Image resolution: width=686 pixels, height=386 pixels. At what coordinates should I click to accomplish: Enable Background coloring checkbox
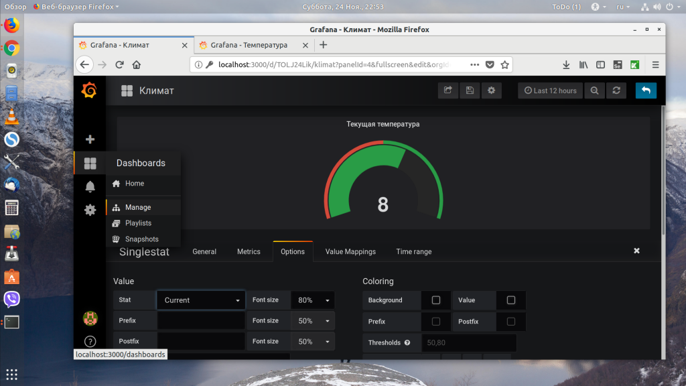click(x=435, y=300)
